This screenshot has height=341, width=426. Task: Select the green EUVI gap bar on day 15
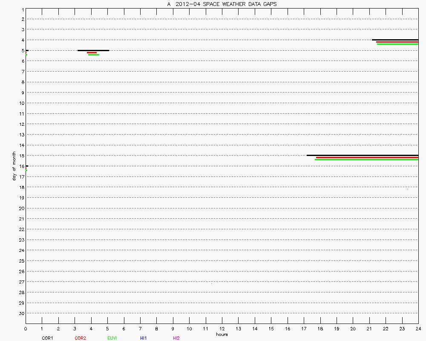pyautogui.click(x=366, y=159)
